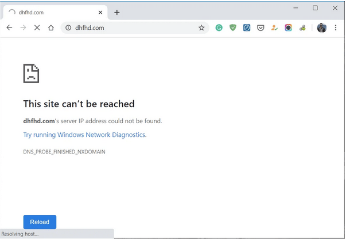Viewport: 346px width, 240px height.
Task: Open the user profile avatar
Action: click(321, 27)
